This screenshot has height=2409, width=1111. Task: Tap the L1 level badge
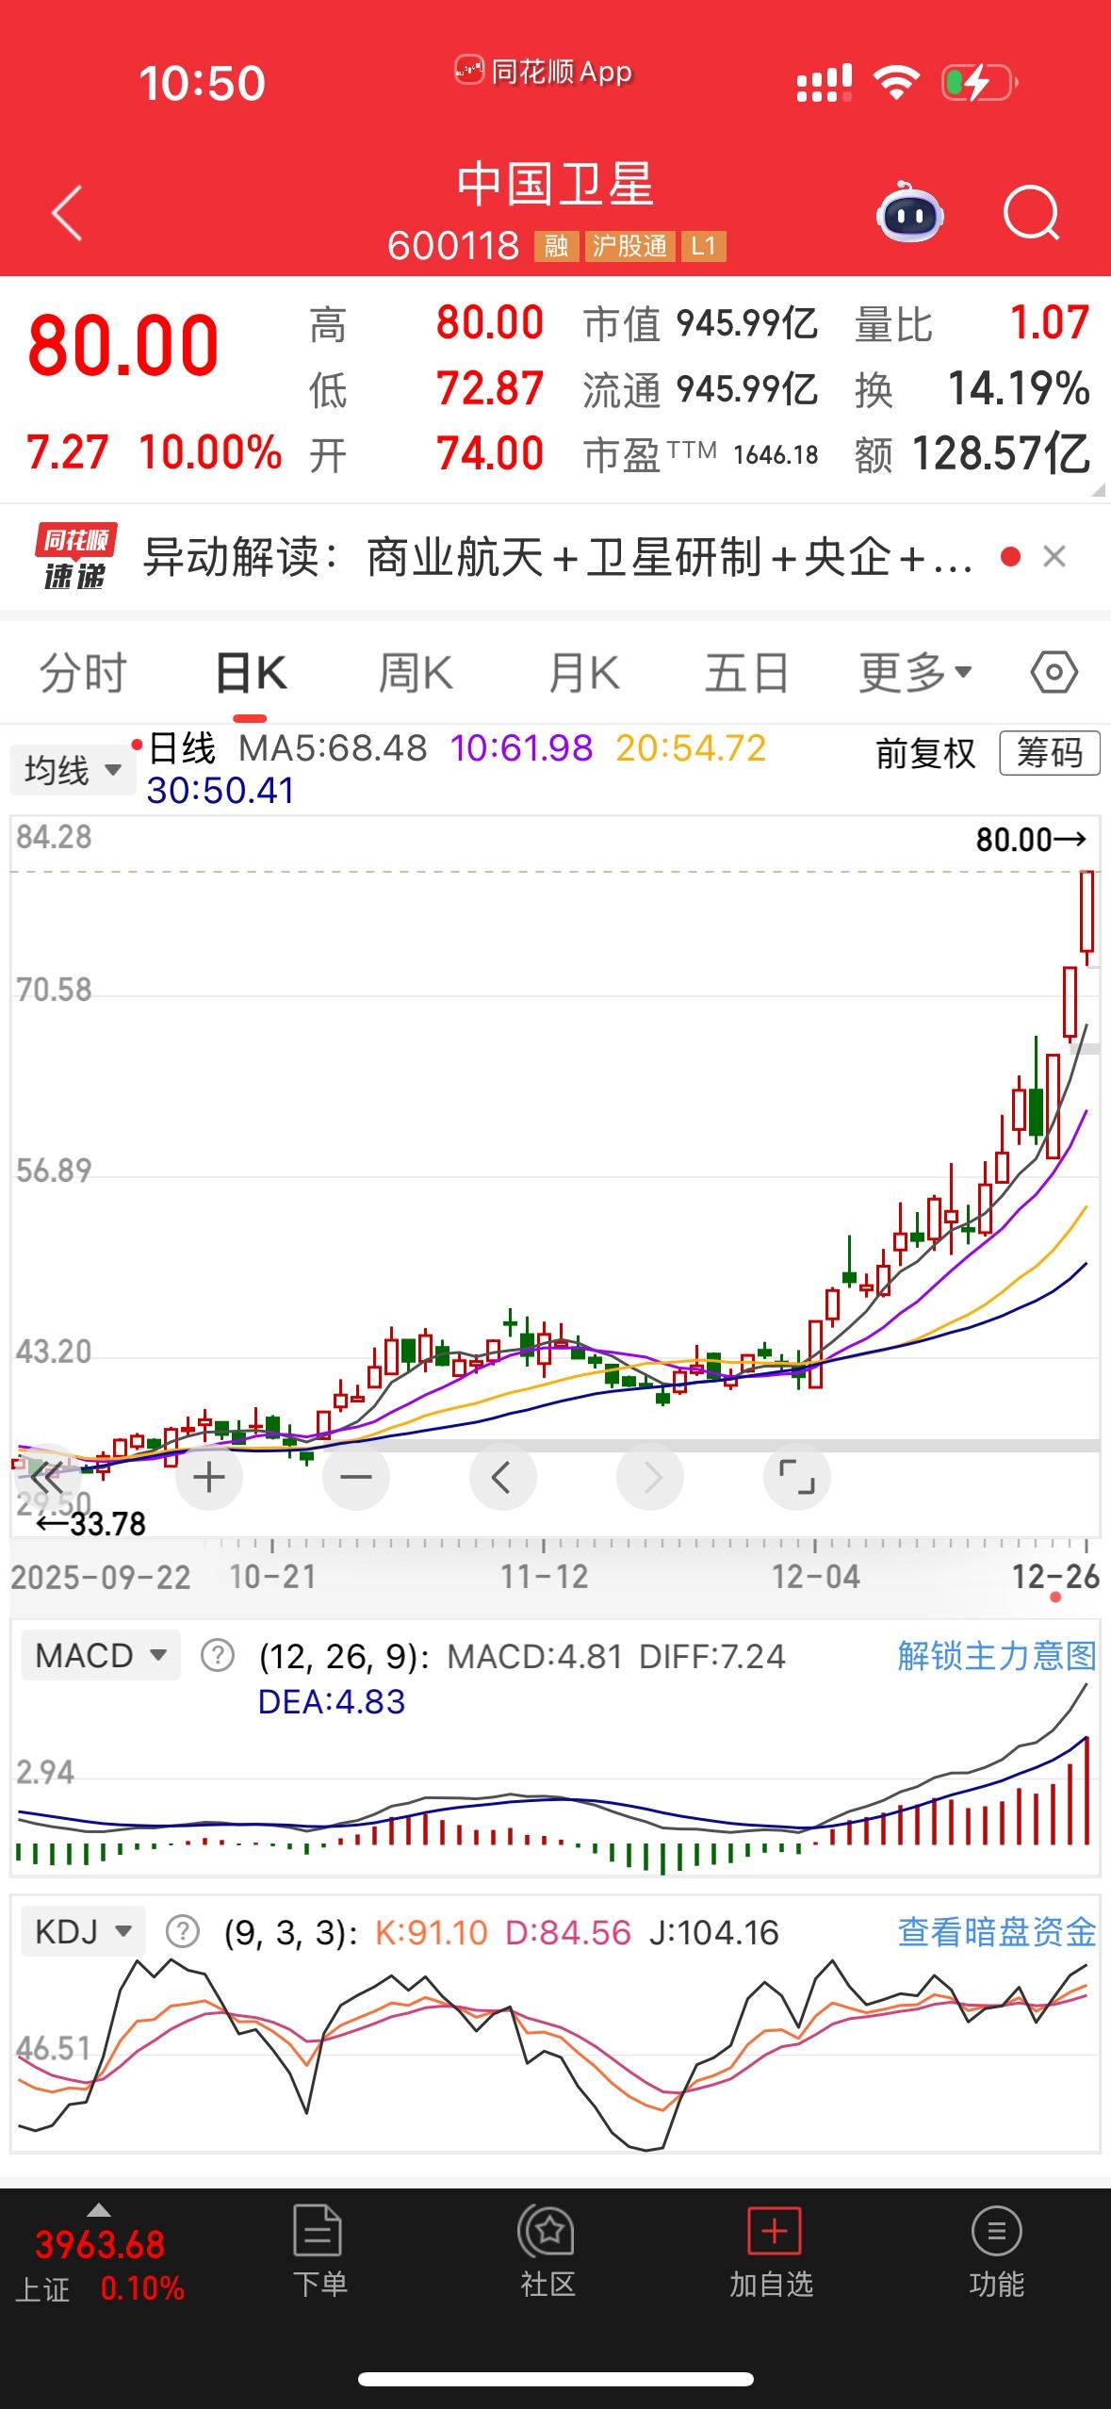pos(703,247)
